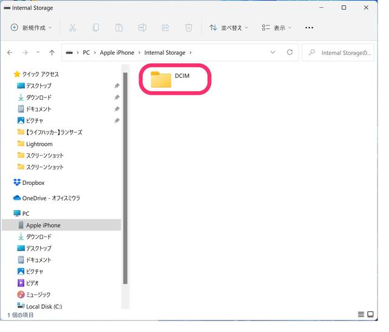The height and width of the screenshot is (332, 389).
Task: Click PC in the address breadcrumb
Action: (86, 53)
